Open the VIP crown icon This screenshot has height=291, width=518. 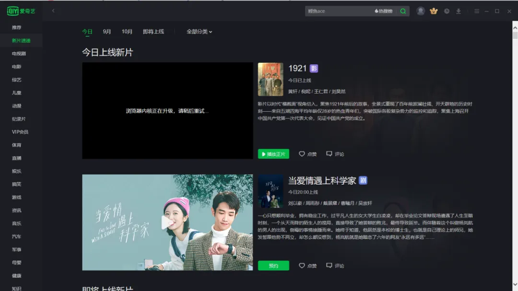pyautogui.click(x=434, y=11)
